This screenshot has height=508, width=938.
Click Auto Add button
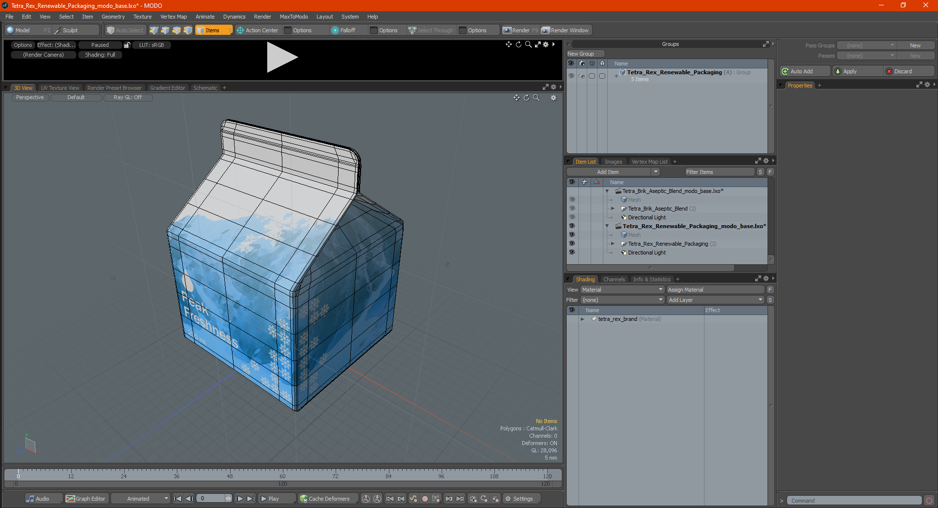coord(805,71)
